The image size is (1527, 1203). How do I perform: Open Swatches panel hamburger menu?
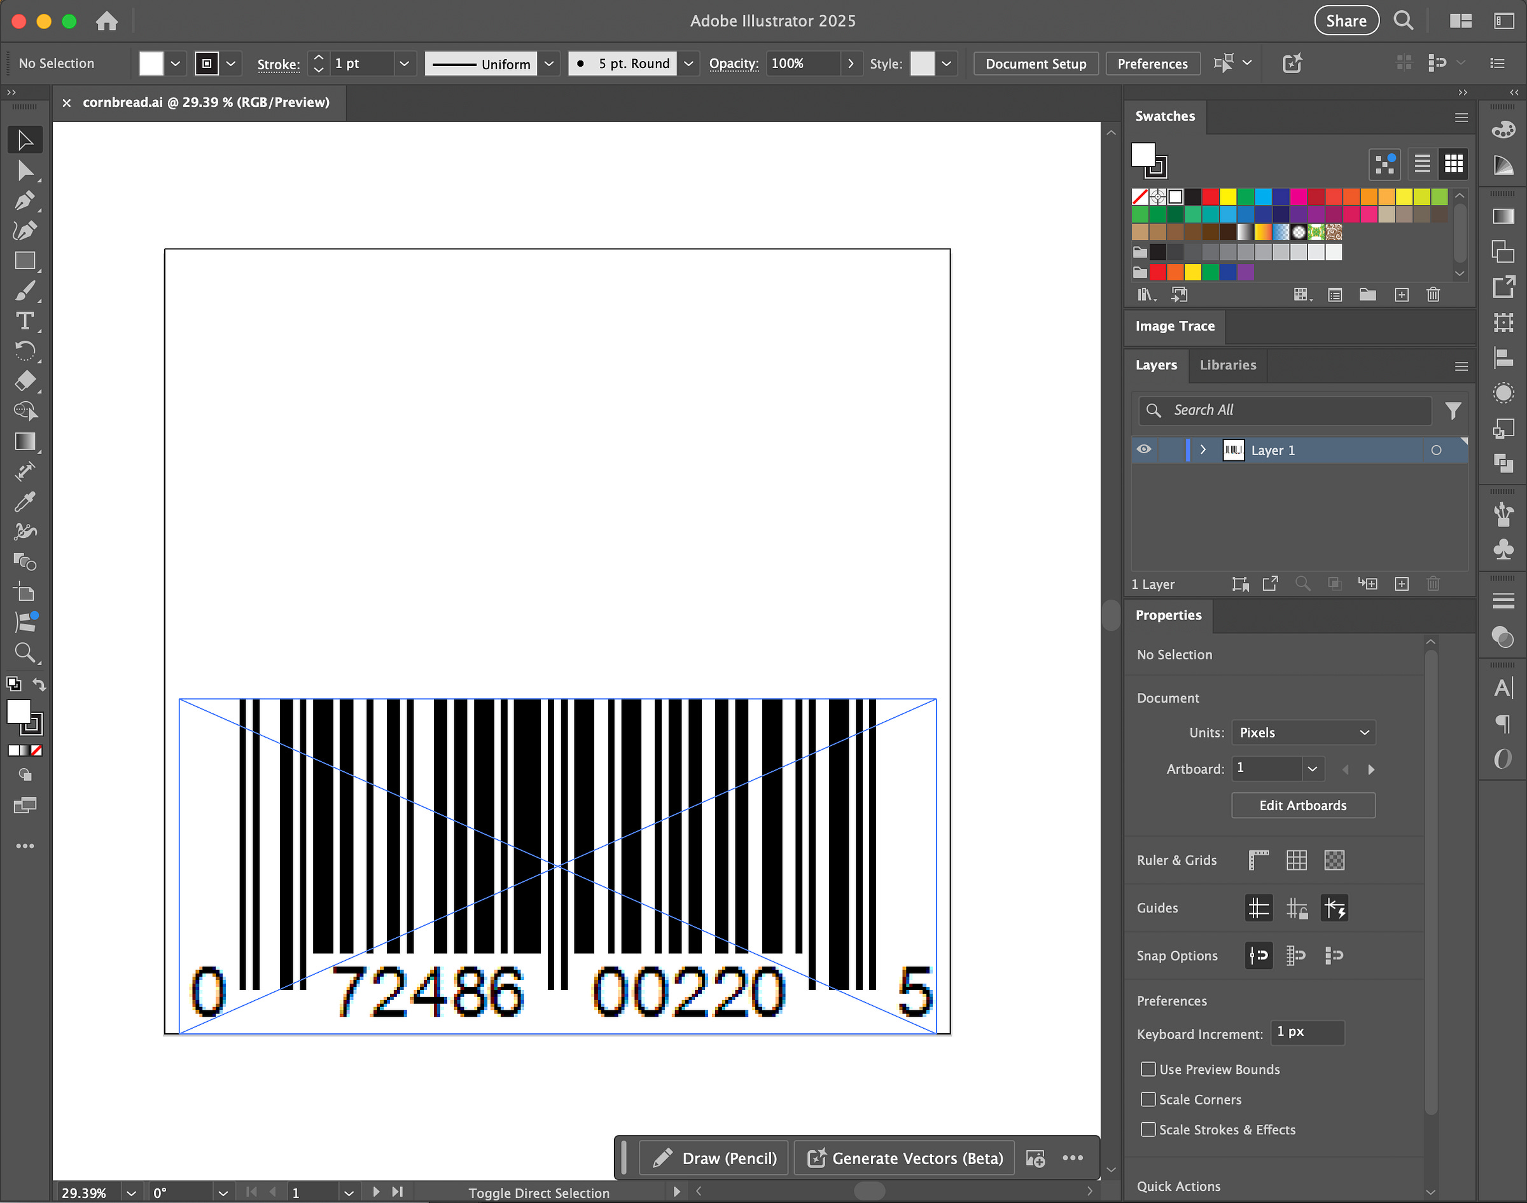click(1461, 117)
